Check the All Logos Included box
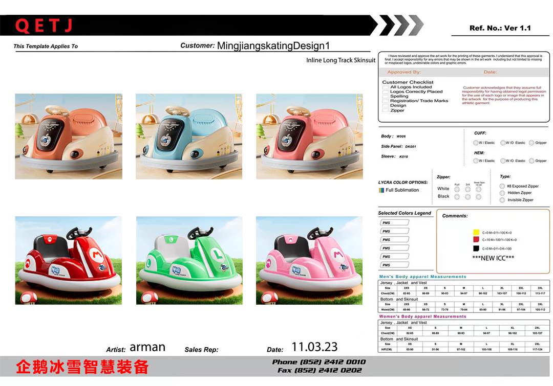This screenshot has height=386, width=553. tap(386, 87)
